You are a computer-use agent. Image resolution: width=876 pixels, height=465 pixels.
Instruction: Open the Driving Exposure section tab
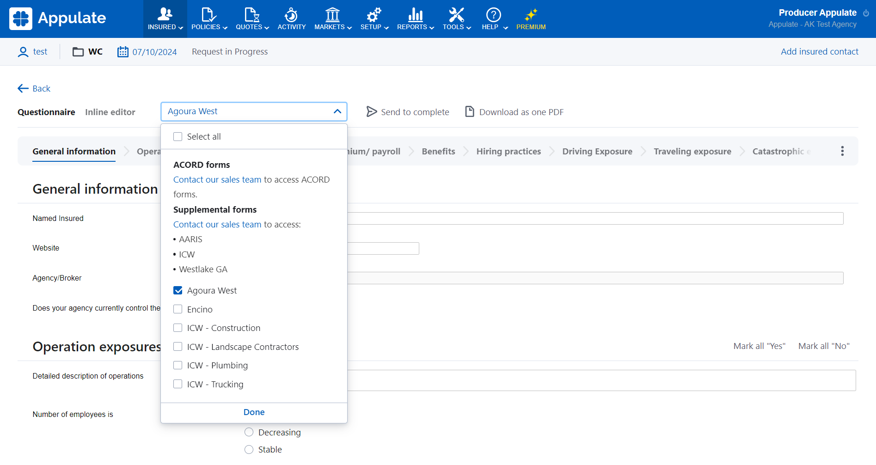pos(597,151)
